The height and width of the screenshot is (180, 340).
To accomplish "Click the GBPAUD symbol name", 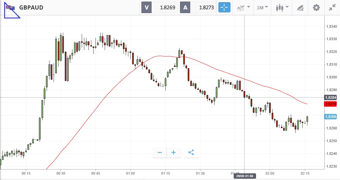I will tap(31, 7).
